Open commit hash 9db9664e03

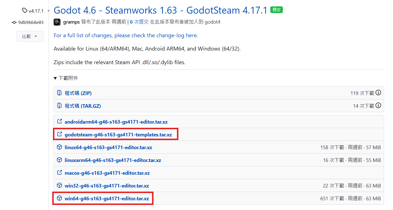tap(31, 22)
